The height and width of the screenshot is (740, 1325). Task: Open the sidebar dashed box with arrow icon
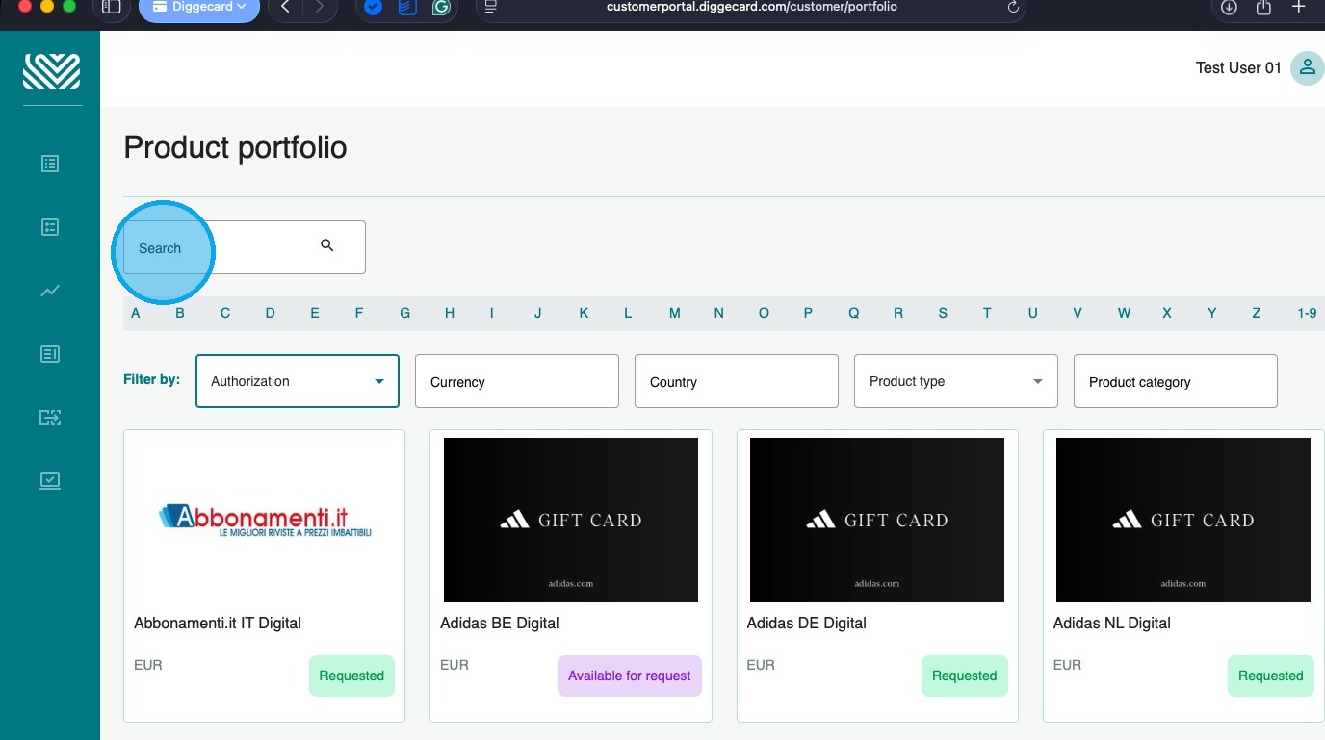(50, 417)
